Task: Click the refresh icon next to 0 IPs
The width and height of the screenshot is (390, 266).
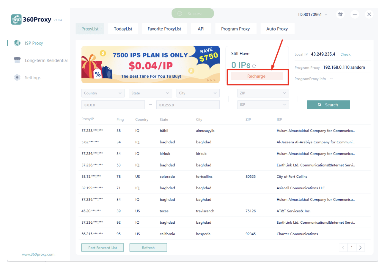Action: [x=254, y=66]
